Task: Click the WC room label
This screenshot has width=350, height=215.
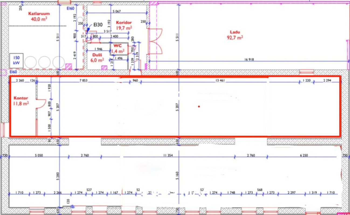Action: [118, 46]
